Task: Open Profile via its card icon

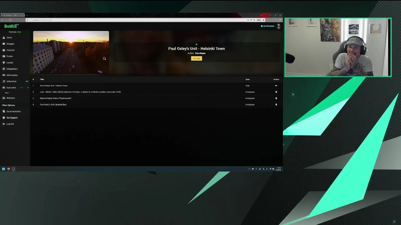Action: pyautogui.click(x=4, y=56)
